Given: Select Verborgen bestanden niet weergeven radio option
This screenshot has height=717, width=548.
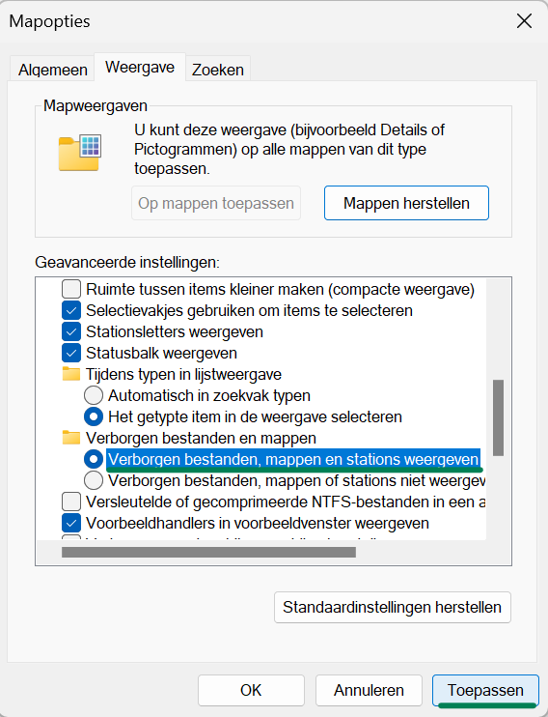Looking at the screenshot, I should click(94, 480).
